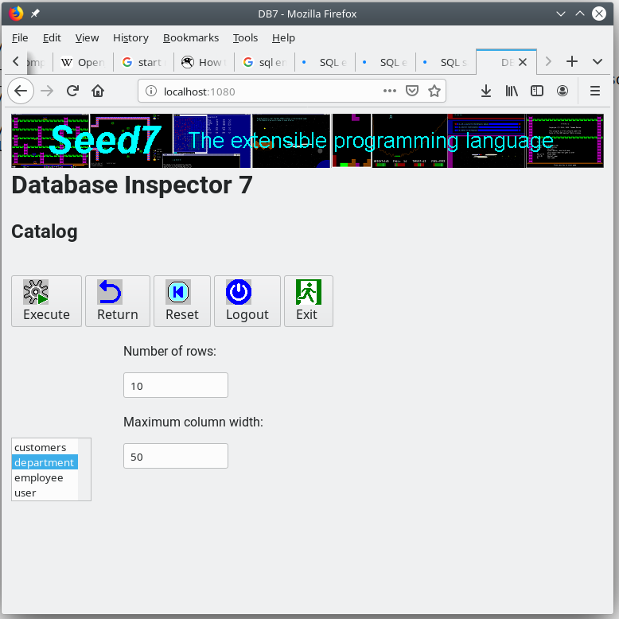Switch to the Google sql tab
This screenshot has height=619, width=619.
(x=264, y=62)
